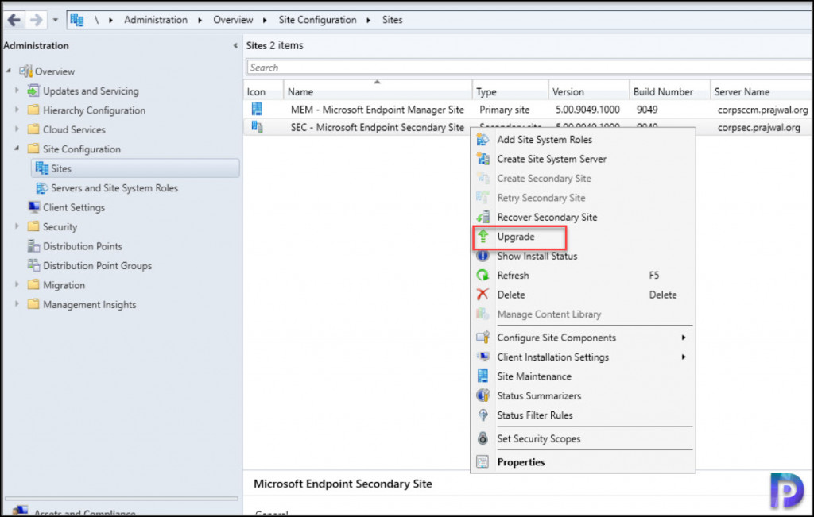Click the Updates and Servicing icon
This screenshot has width=814, height=517.
(33, 91)
